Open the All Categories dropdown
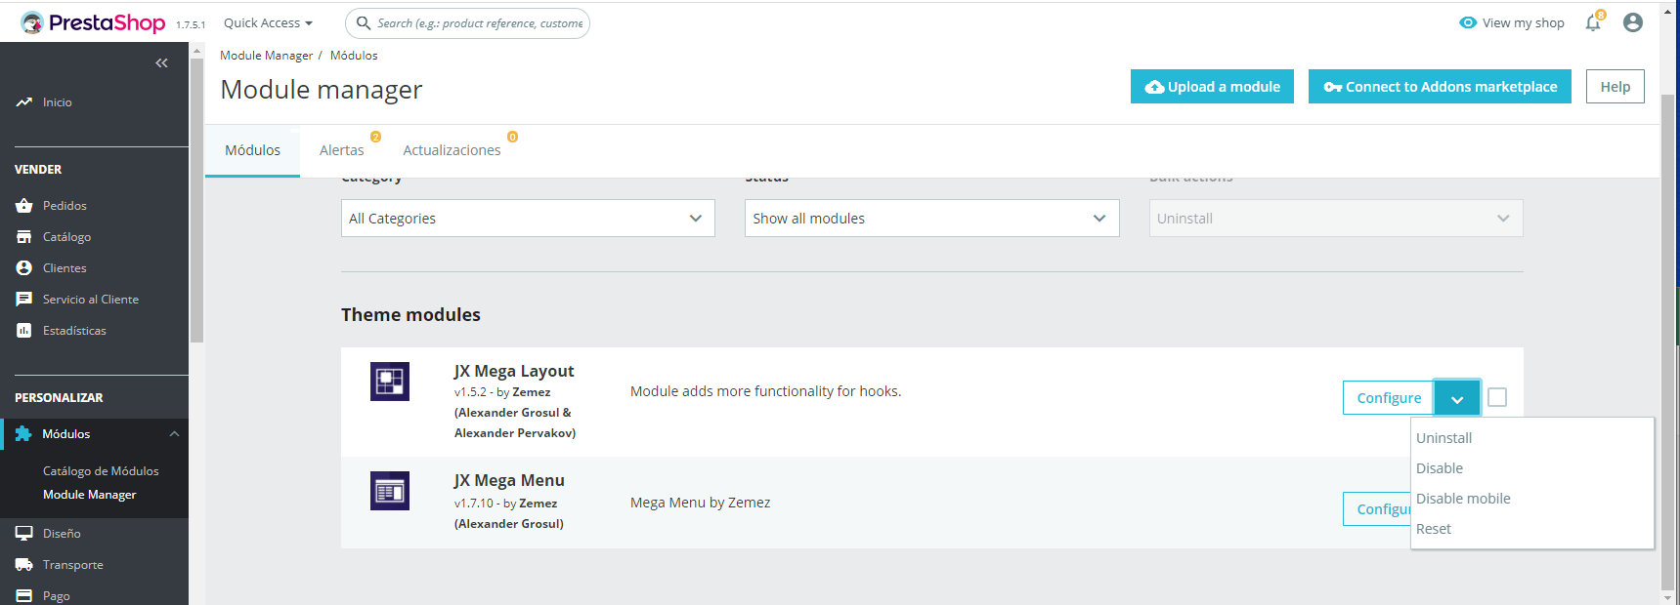The width and height of the screenshot is (1680, 605). tap(528, 219)
